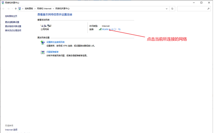Click the troubleshoot problems icon
214x133 pixels.
click(x=43, y=52)
